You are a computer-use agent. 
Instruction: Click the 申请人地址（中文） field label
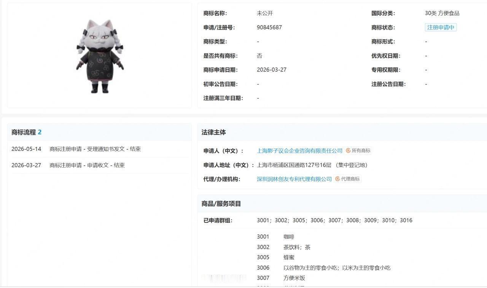[x=229, y=165]
